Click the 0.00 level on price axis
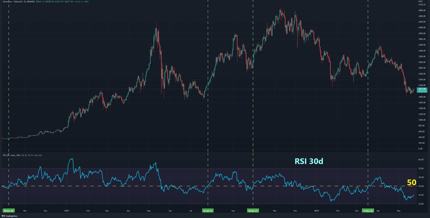The height and width of the screenshot is (218, 430). click(x=421, y=149)
